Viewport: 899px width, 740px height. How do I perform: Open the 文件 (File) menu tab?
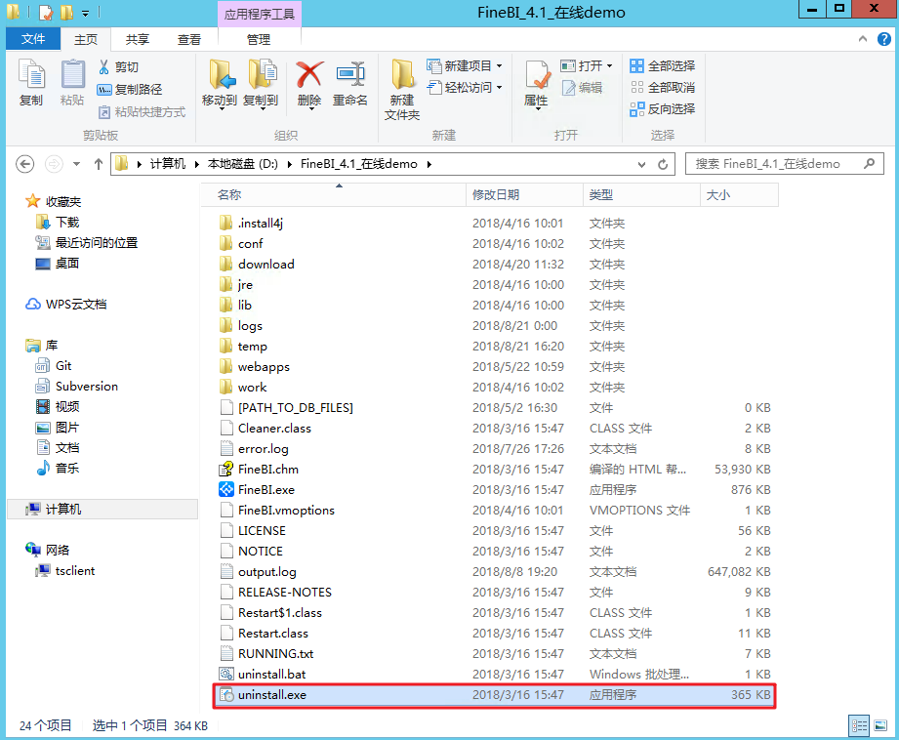(x=32, y=38)
